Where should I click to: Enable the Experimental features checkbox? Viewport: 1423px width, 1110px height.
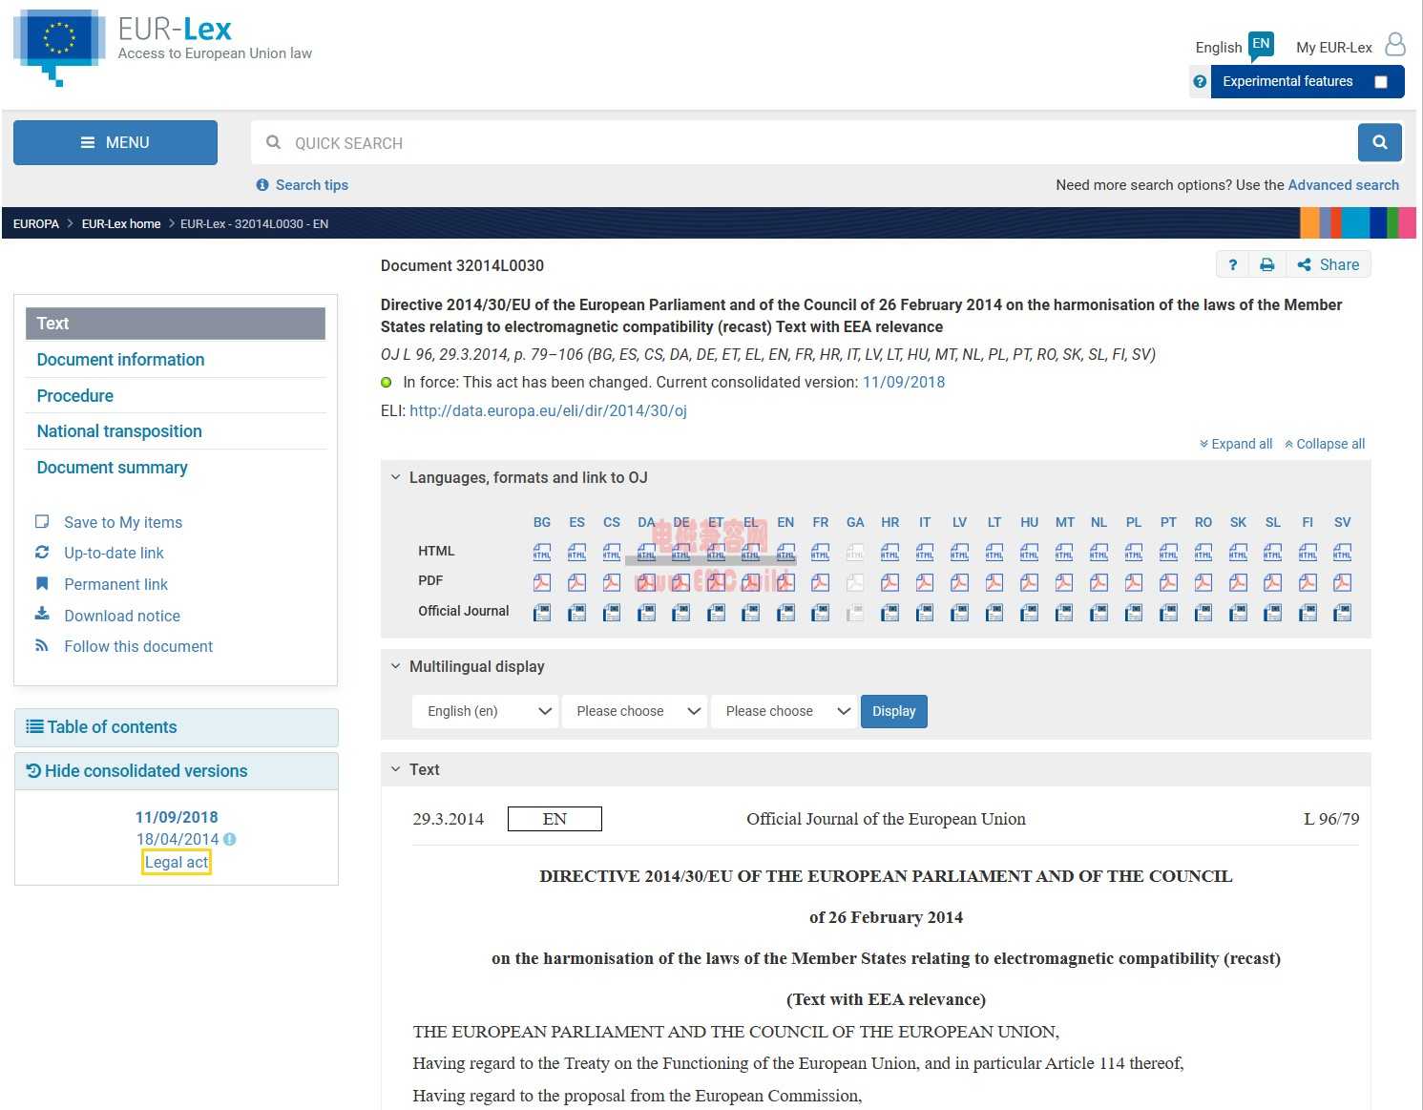click(1381, 82)
